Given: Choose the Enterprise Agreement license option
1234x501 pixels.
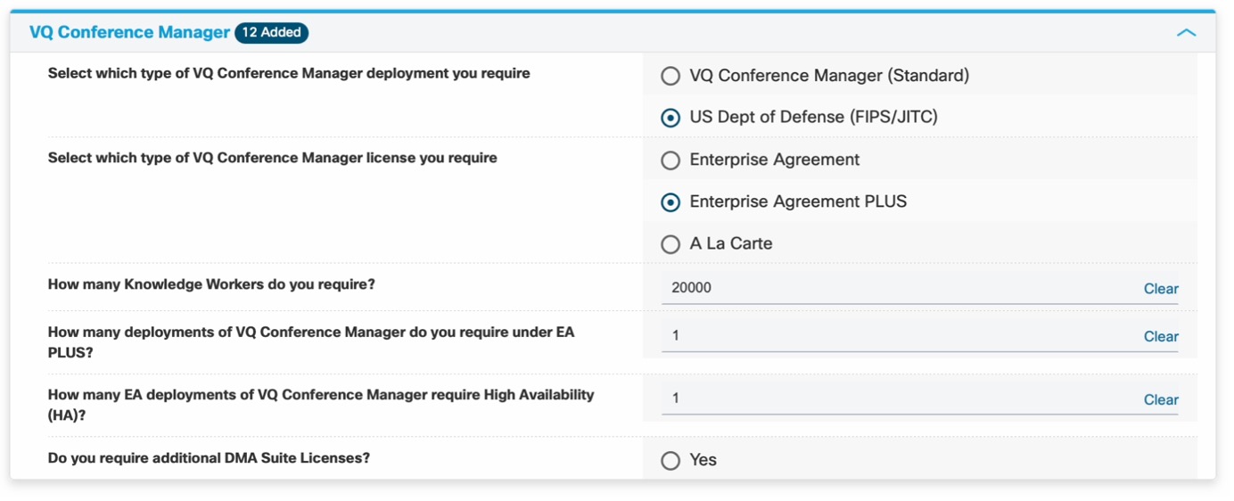Looking at the screenshot, I should coord(670,160).
